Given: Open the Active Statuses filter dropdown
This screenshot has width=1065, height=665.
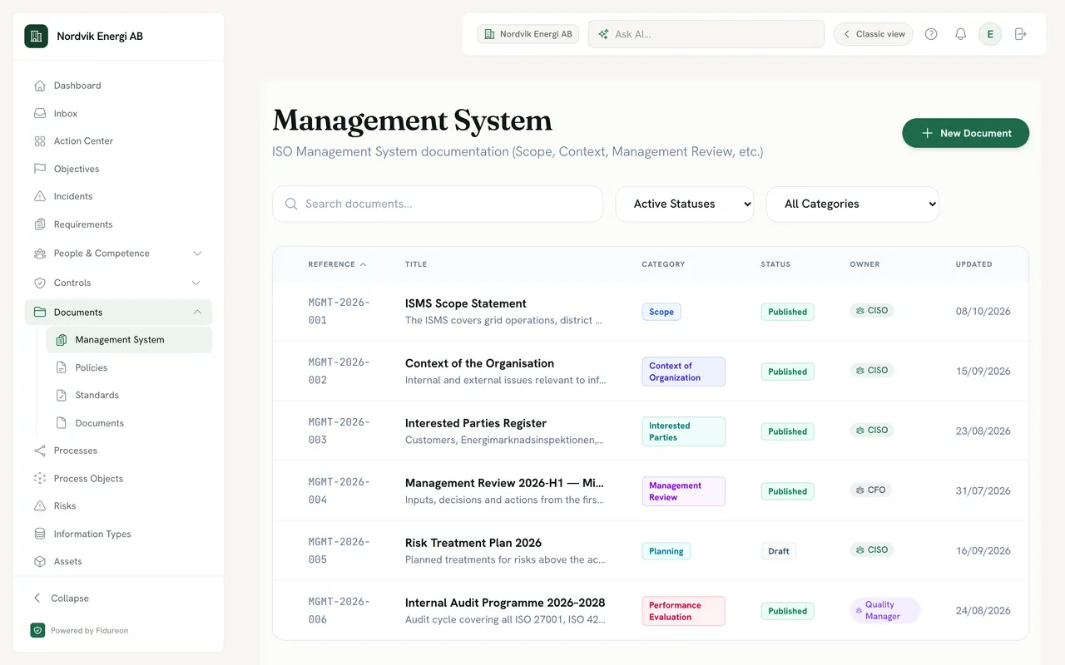Looking at the screenshot, I should (x=685, y=204).
